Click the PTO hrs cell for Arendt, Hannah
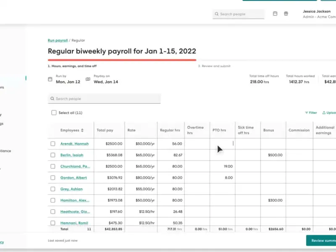Screen dimensions: 336x252 [223, 144]
